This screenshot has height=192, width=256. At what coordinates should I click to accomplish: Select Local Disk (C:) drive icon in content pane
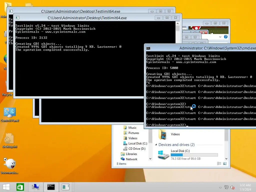pyautogui.click(x=163, y=155)
